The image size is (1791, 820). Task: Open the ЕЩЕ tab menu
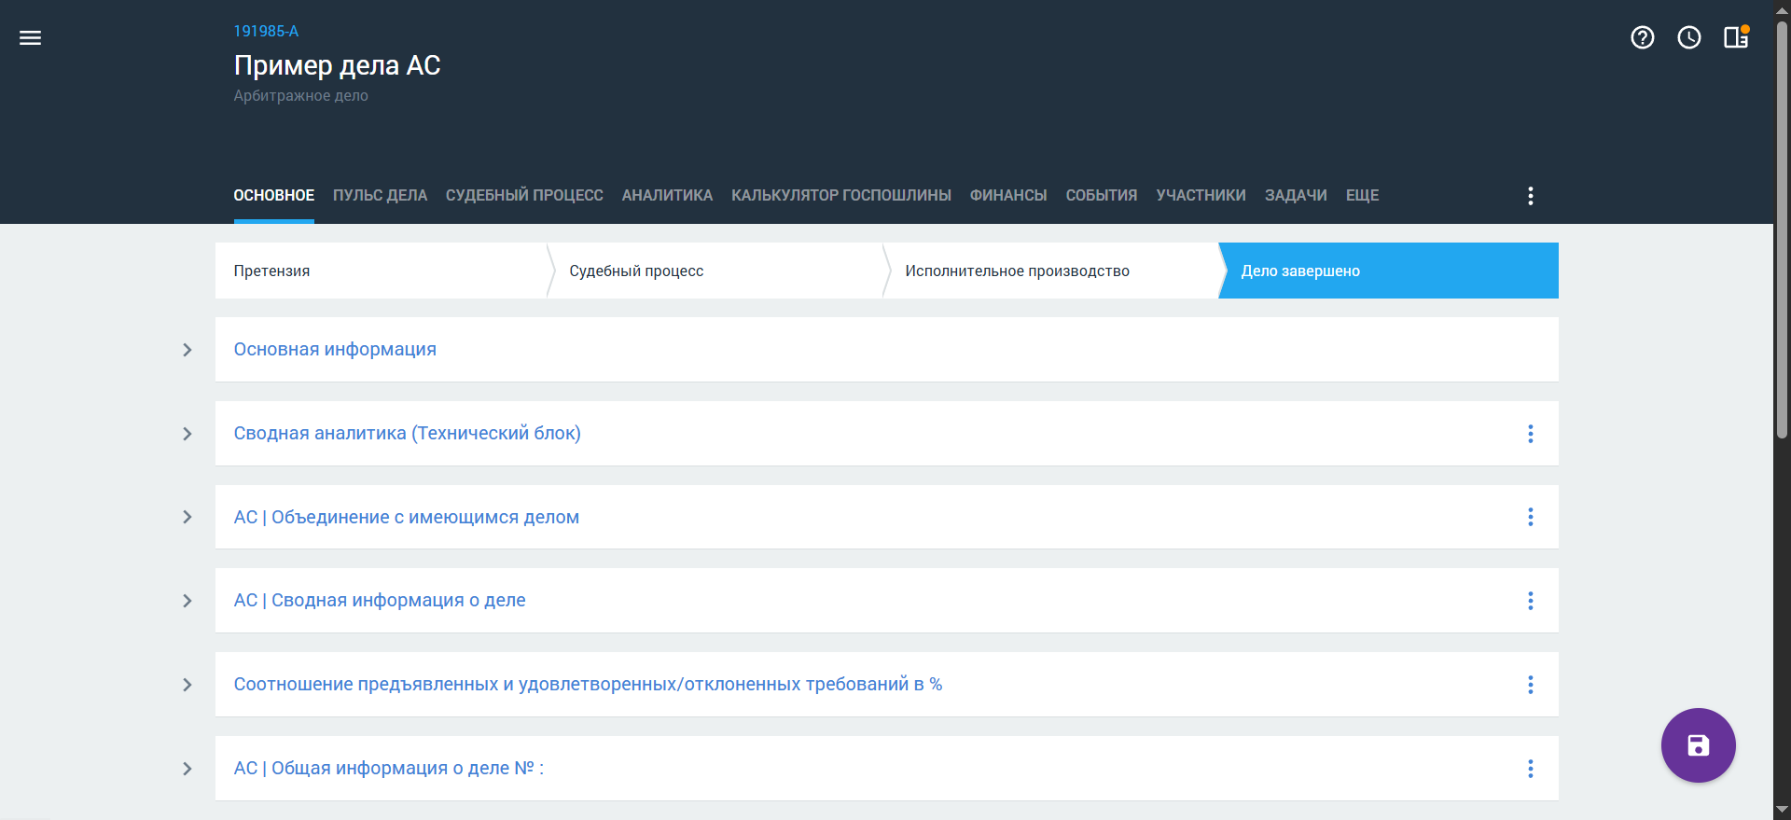pos(1362,196)
